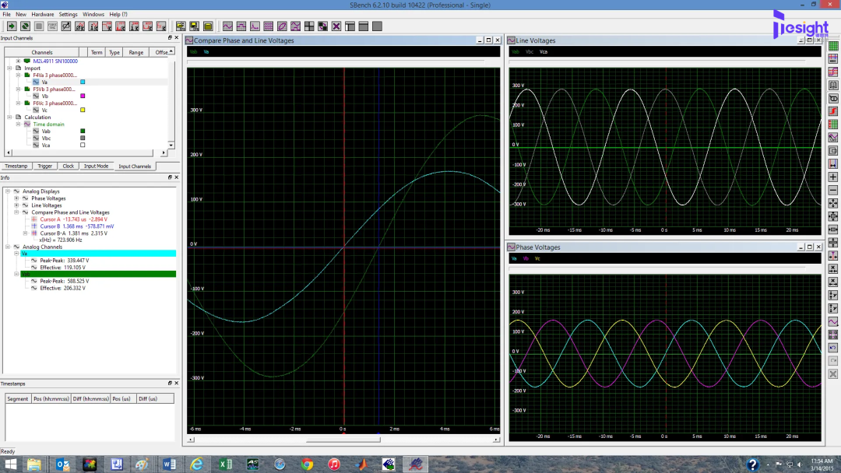Click the minus icon in right vertical toolbar
Viewport: 841px width, 473px height.
[x=833, y=190]
